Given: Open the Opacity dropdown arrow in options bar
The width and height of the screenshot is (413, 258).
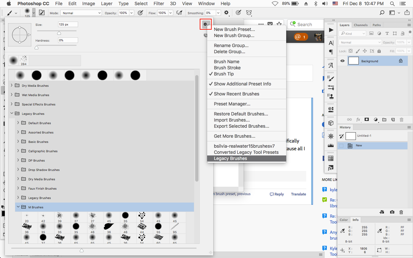Looking at the screenshot, I should (x=131, y=13).
